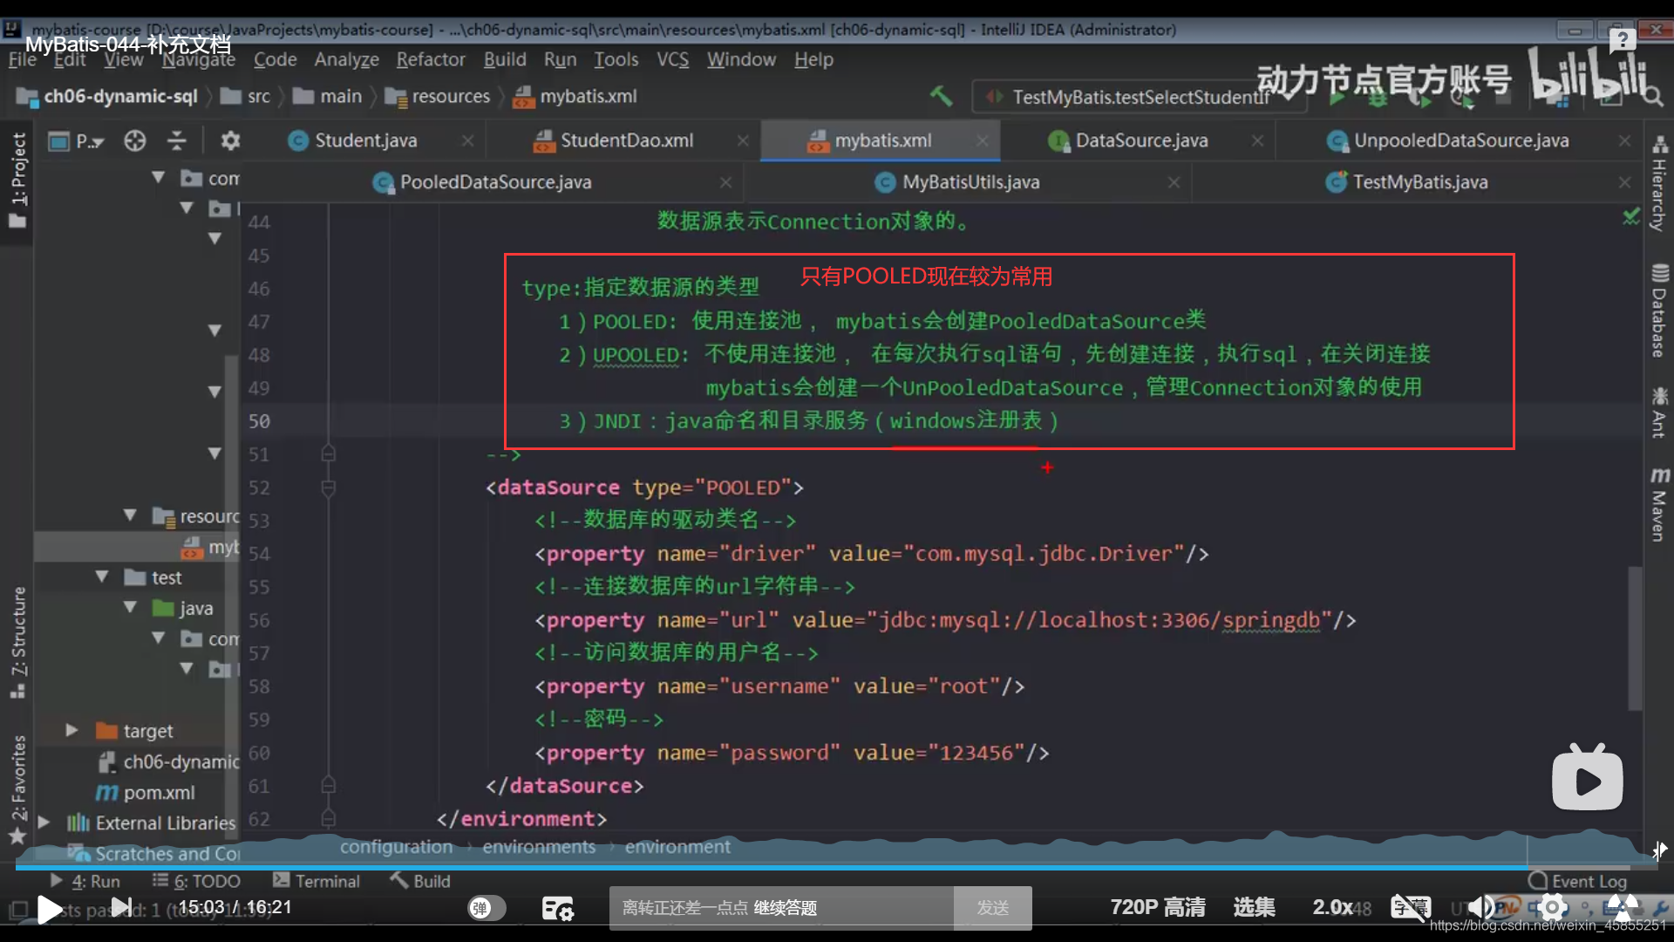Image resolution: width=1674 pixels, height=942 pixels.
Task: Open the 6: TODO tool window
Action: coord(196,881)
